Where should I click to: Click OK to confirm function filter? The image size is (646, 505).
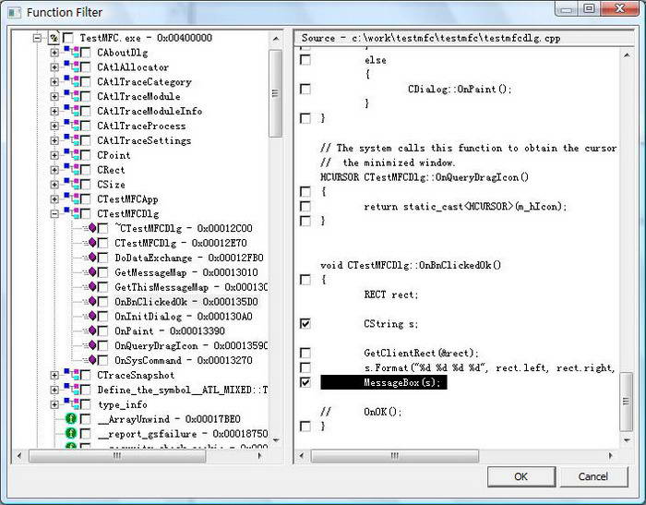point(521,476)
